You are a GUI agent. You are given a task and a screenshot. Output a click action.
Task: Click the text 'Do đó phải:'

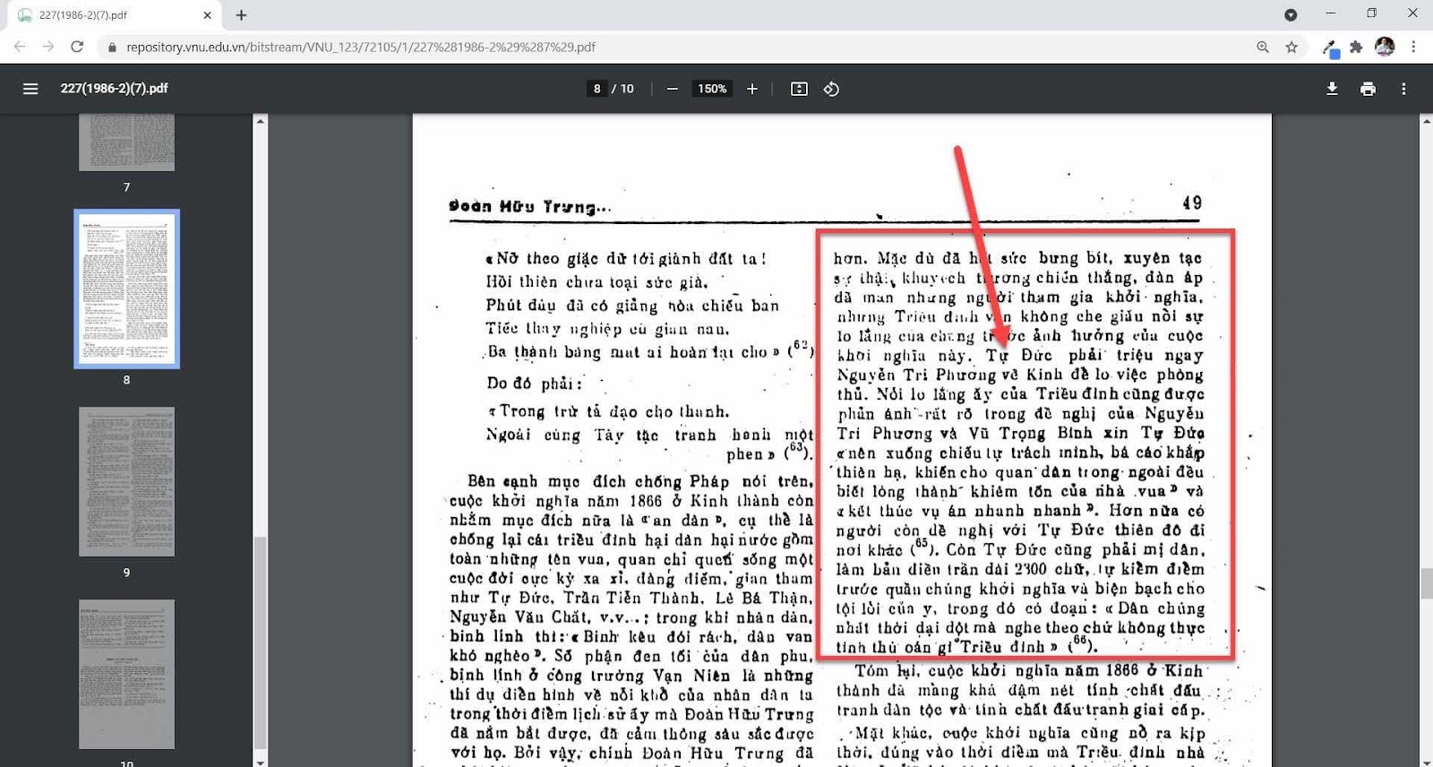click(535, 383)
